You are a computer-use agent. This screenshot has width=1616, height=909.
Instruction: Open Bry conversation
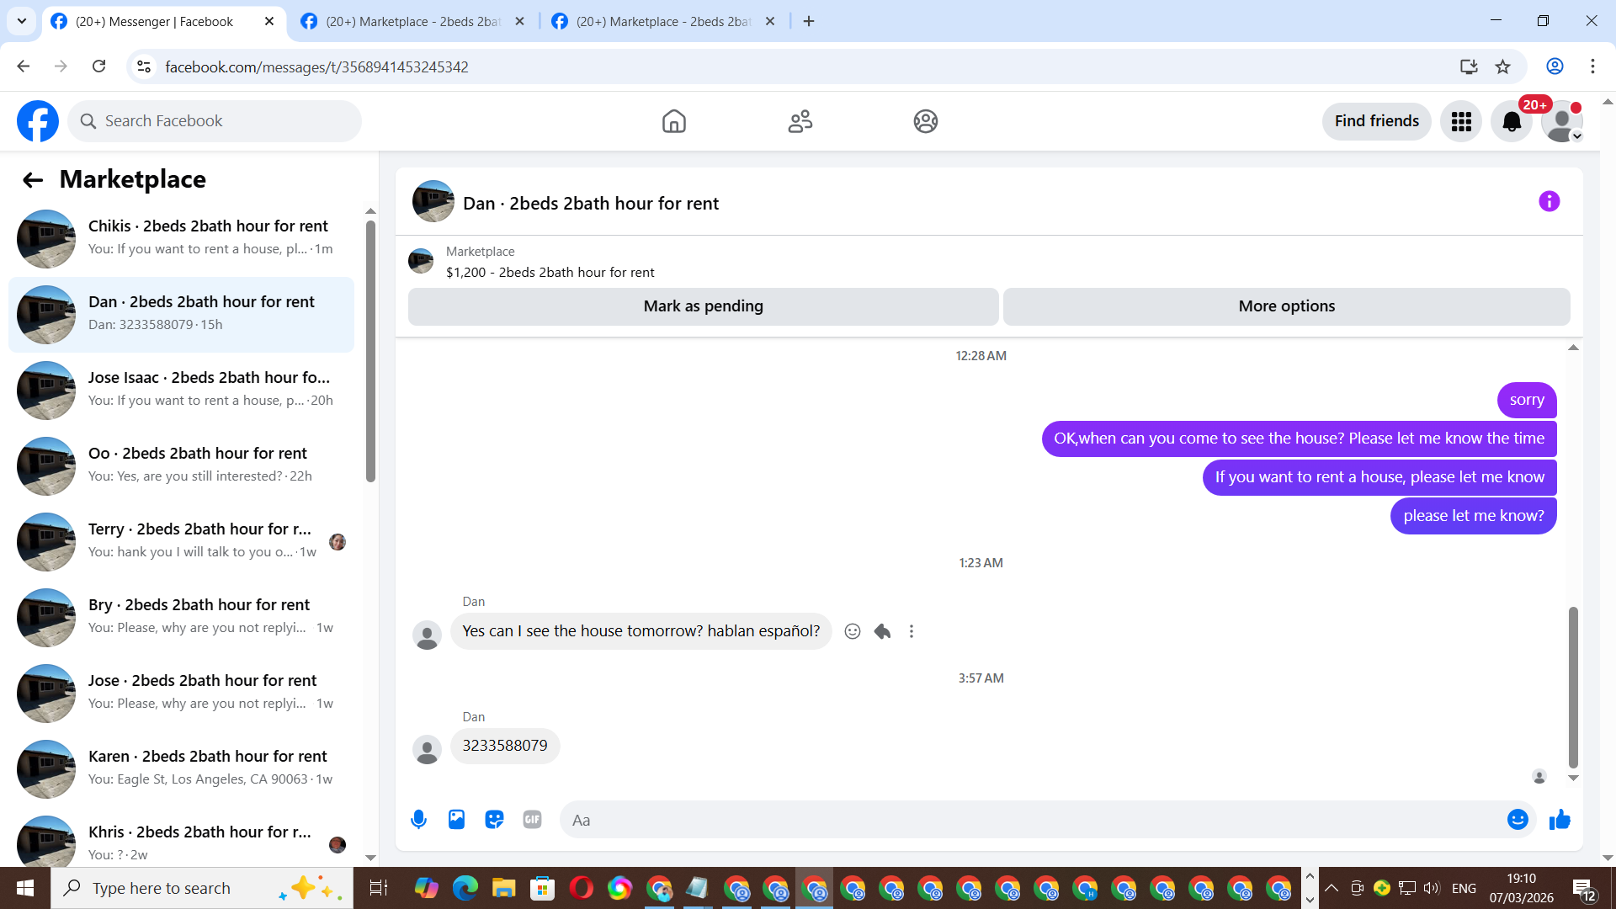click(x=181, y=618)
